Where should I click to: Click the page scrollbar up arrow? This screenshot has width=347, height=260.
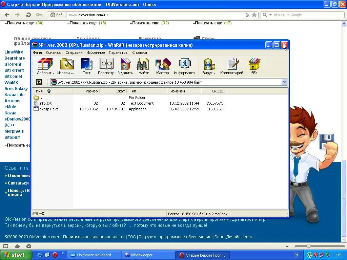[344, 23]
